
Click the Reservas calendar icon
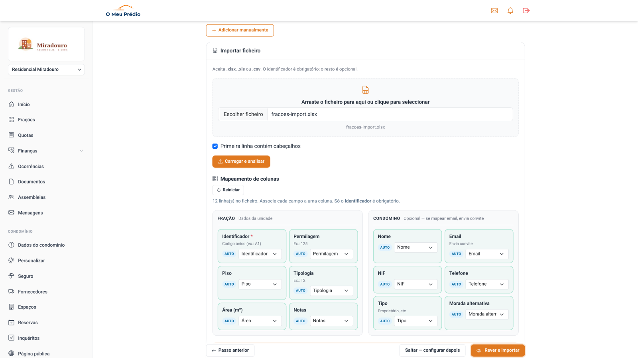[x=11, y=323]
